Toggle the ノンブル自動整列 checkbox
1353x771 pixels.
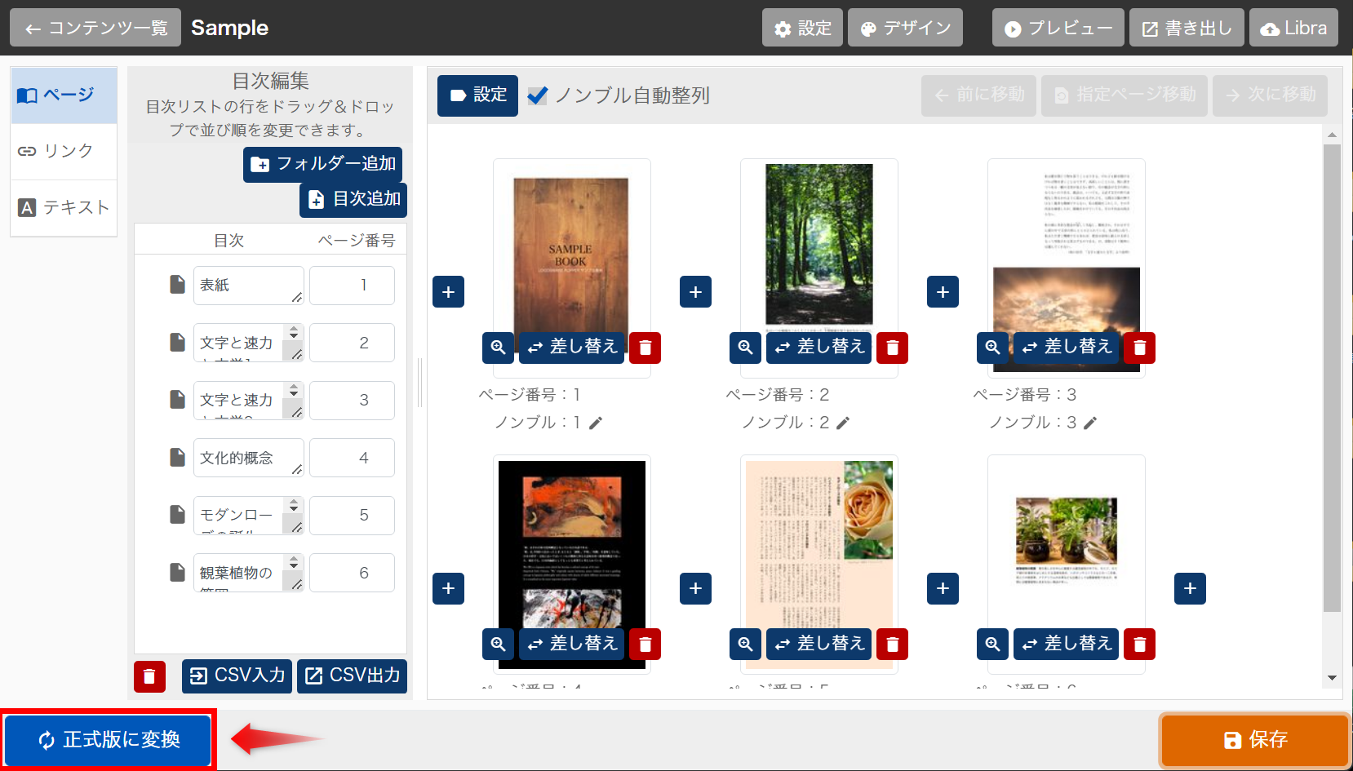(538, 95)
